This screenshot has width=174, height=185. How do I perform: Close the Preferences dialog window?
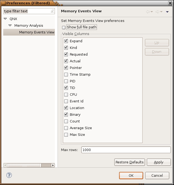[170, 3]
